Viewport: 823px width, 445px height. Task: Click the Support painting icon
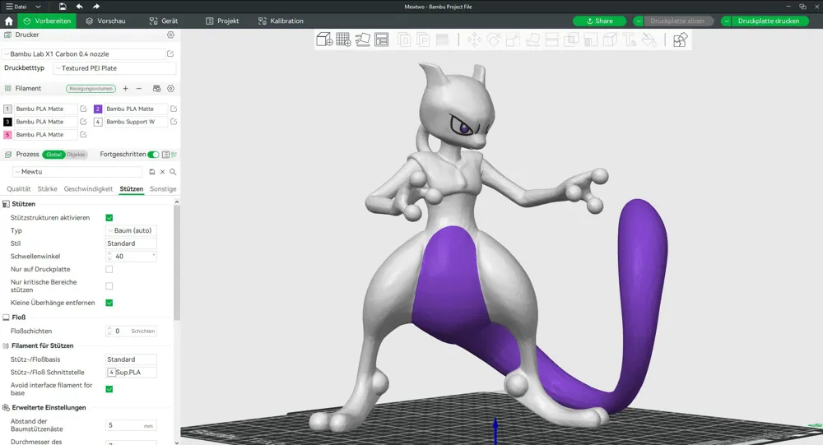[x=590, y=39]
